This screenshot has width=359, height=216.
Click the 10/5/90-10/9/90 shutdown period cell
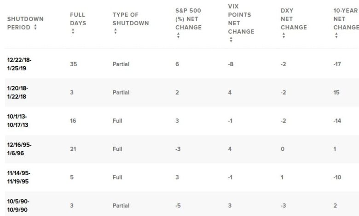(x=18, y=205)
